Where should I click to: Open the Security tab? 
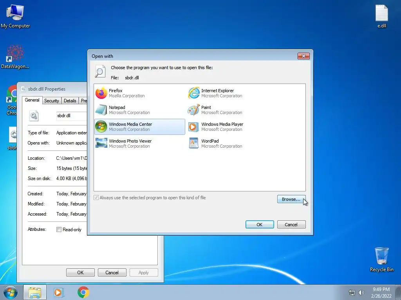51,101
